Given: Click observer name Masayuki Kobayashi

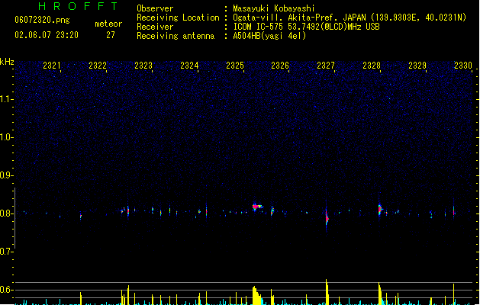Looking at the screenshot, I should 274,8.
